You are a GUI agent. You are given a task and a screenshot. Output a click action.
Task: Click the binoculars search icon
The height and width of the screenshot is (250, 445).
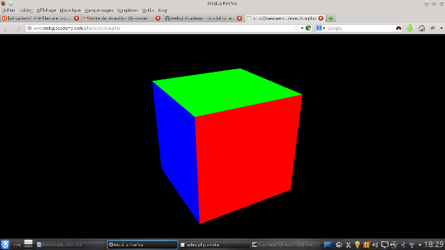click(x=399, y=28)
